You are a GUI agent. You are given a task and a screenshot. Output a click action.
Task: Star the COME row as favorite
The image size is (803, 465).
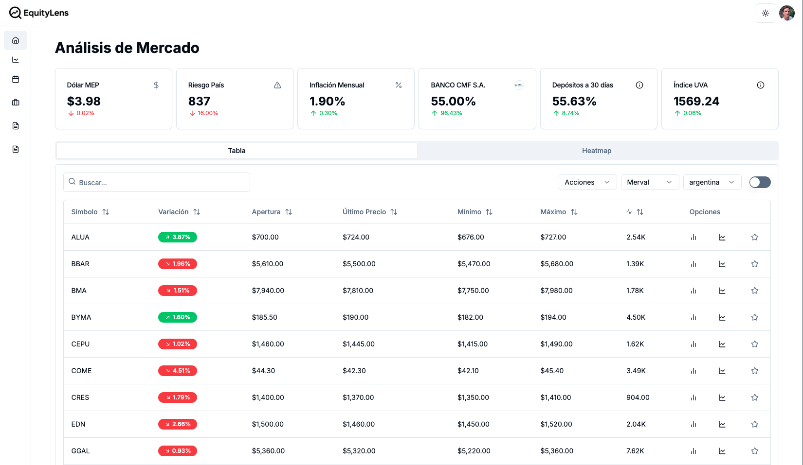pyautogui.click(x=755, y=371)
